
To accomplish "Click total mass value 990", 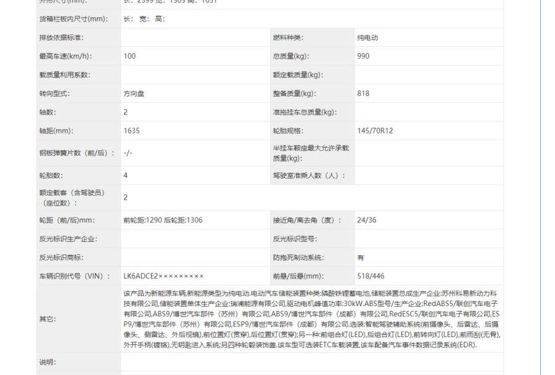I will (363, 56).
